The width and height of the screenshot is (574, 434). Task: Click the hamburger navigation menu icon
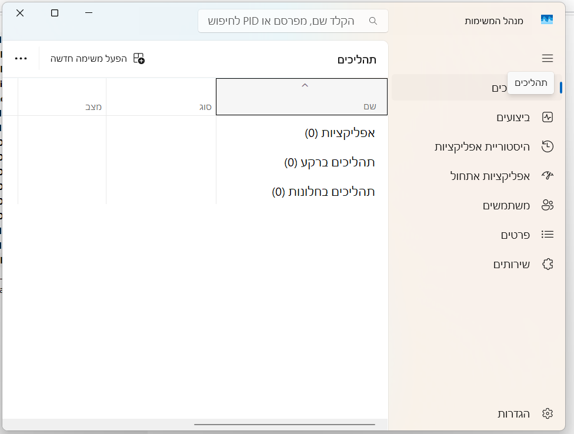click(548, 58)
